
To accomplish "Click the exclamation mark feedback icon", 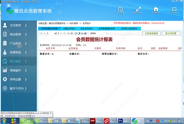I will (120, 9).
